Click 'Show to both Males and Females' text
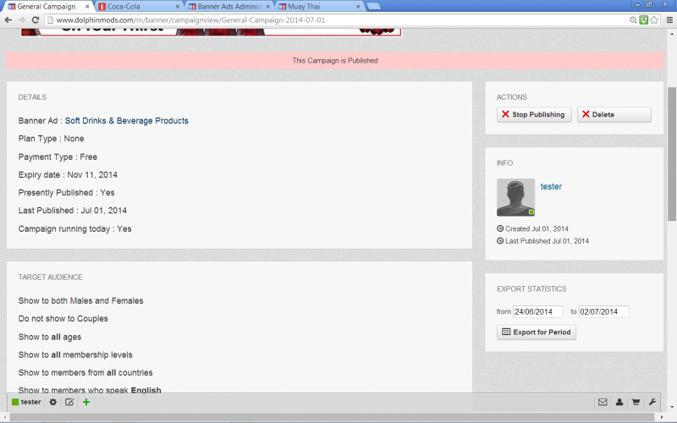This screenshot has height=423, width=677. click(x=80, y=301)
